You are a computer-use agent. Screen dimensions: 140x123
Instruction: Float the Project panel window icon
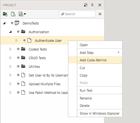[x=86, y=5]
